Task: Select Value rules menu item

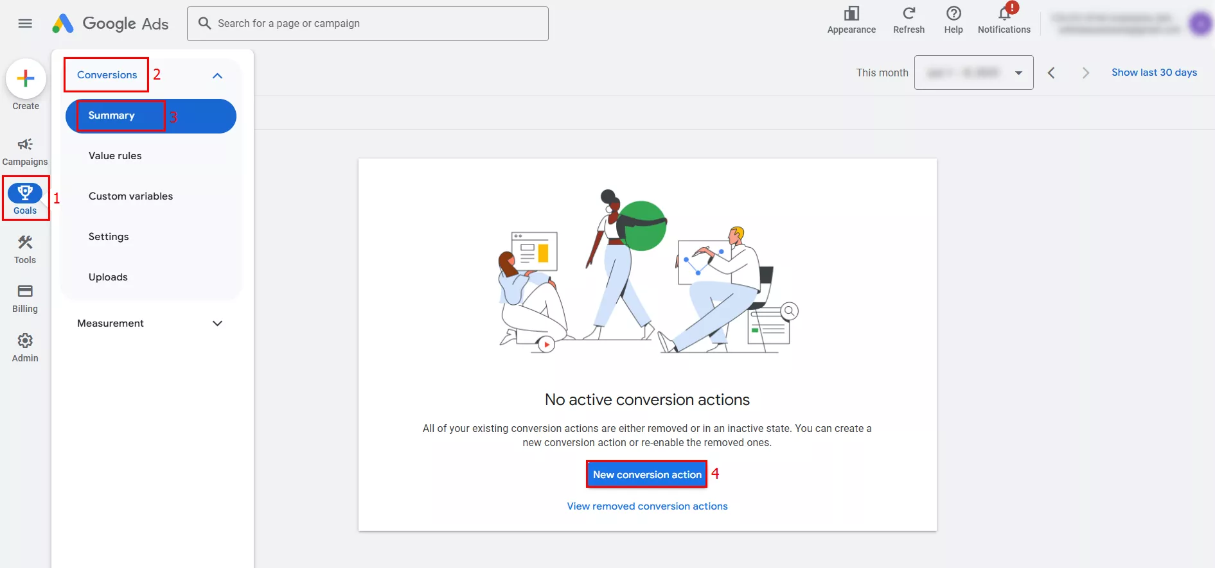Action: pyautogui.click(x=115, y=156)
